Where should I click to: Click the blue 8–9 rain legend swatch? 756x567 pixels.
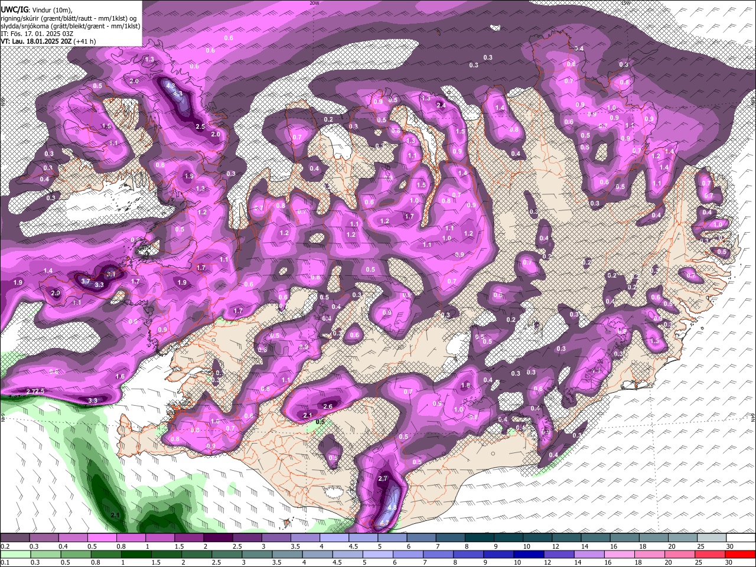(468, 554)
